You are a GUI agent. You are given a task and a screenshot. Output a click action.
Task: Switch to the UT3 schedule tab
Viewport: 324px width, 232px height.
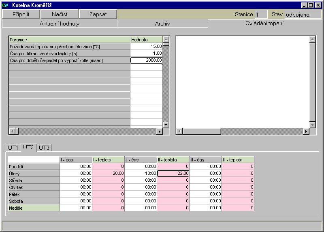(x=44, y=148)
